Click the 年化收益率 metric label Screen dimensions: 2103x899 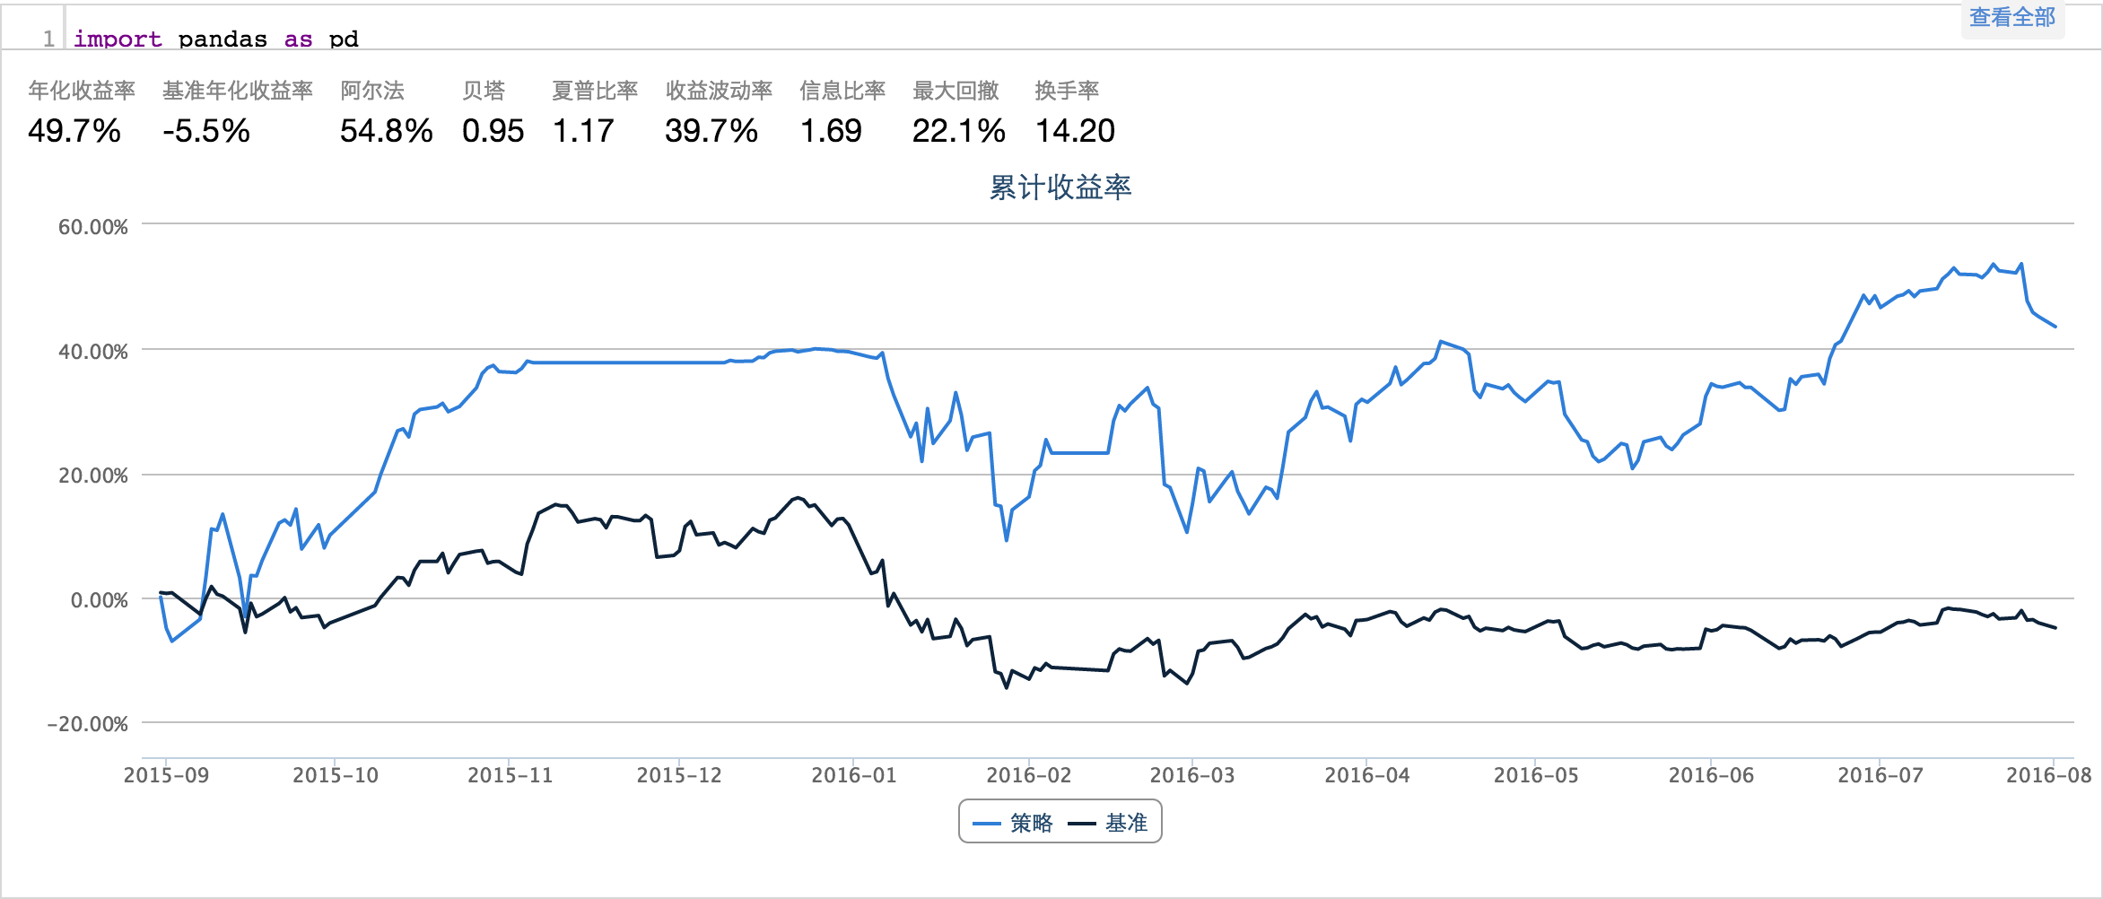click(x=82, y=91)
